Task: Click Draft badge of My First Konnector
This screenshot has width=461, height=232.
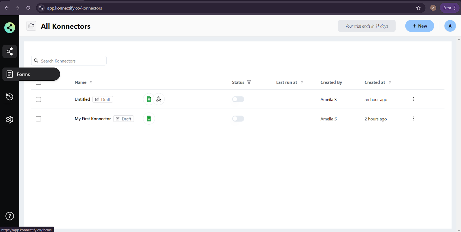Action: 124,119
